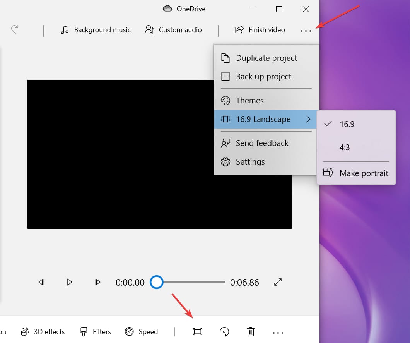This screenshot has width=410, height=343.
Task: Open Background music
Action: point(96,30)
